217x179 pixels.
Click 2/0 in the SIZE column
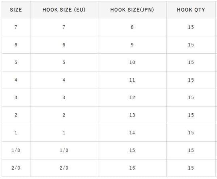coord(16,168)
